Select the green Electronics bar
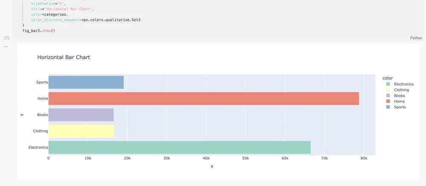426x186 pixels. (x=179, y=147)
